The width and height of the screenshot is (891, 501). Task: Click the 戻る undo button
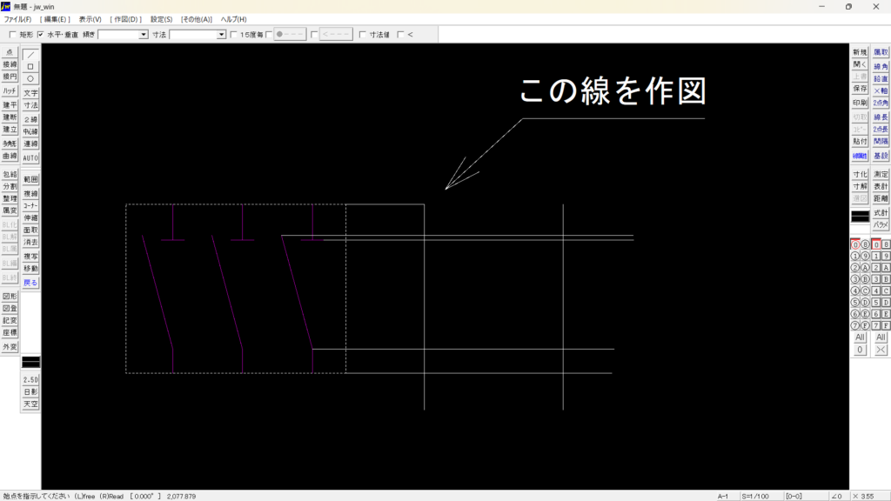coord(30,283)
